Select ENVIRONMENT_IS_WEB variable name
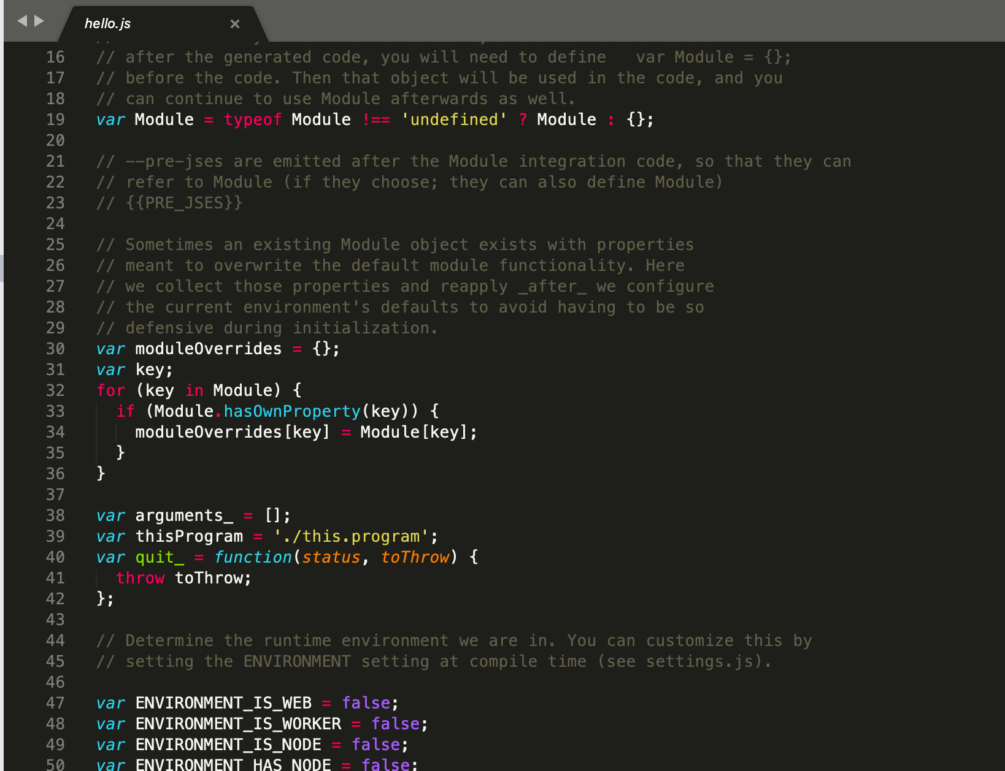Viewport: 1005px width, 771px height. (x=223, y=703)
